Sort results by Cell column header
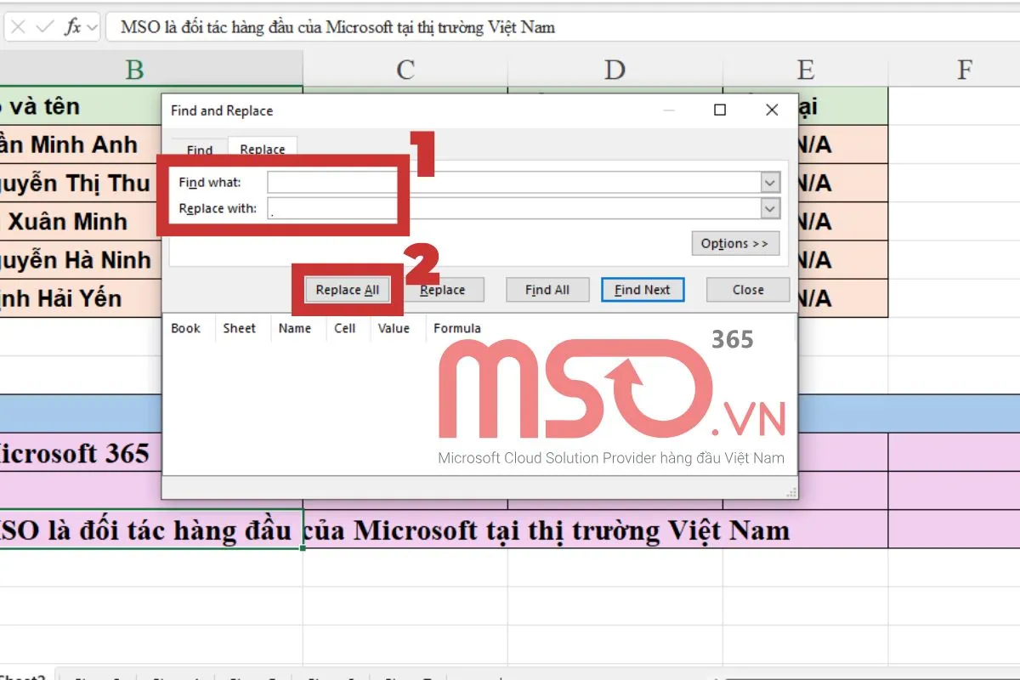Screen dimensions: 1020x680 (x=345, y=328)
